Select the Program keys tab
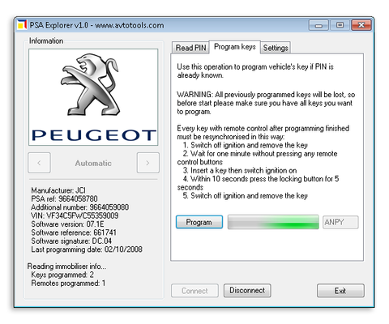This screenshot has width=389, height=324. pyautogui.click(x=235, y=47)
